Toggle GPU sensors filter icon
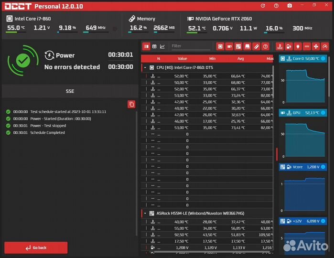 (x=229, y=46)
